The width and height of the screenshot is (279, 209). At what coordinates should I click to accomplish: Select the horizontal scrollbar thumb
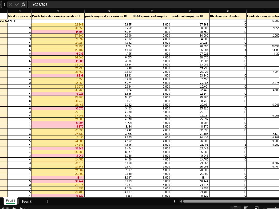231,201
